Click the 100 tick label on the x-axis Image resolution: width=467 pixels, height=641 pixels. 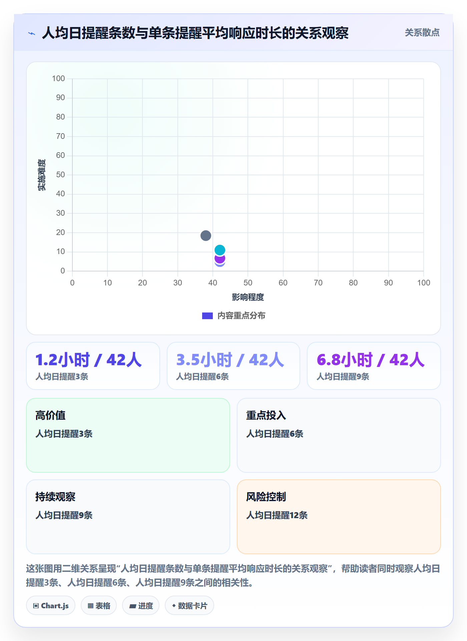tap(424, 283)
